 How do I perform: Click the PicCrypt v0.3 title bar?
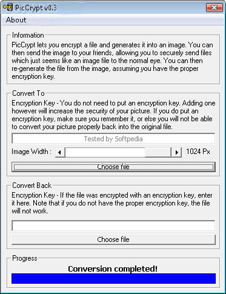click(109, 8)
